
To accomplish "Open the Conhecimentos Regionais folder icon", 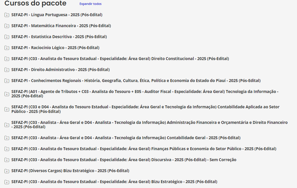I will pyautogui.click(x=7, y=81).
